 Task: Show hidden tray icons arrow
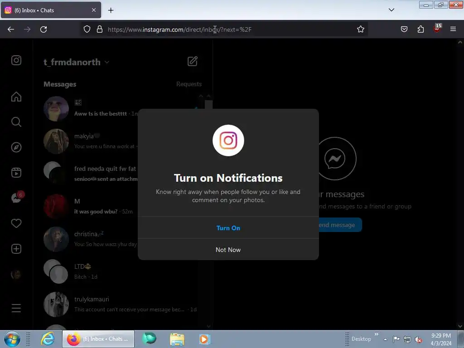pos(385,339)
